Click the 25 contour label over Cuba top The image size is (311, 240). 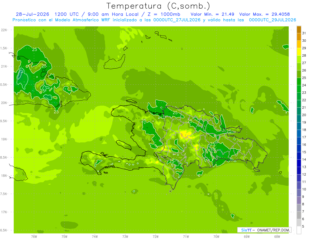[x=34, y=49]
